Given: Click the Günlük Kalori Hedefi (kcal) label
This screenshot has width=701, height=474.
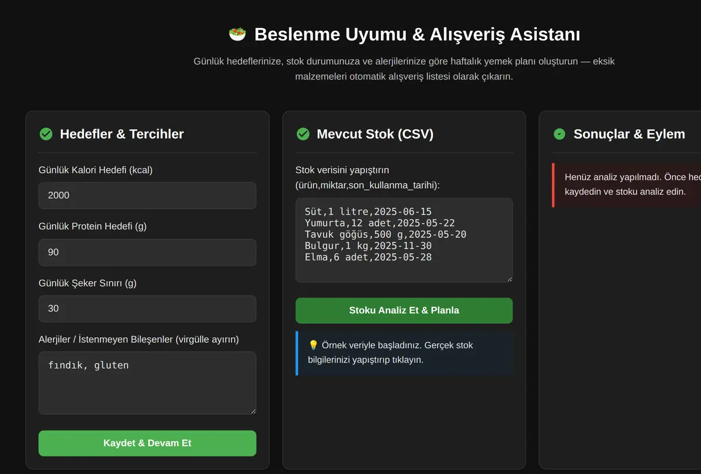Looking at the screenshot, I should pos(96,170).
